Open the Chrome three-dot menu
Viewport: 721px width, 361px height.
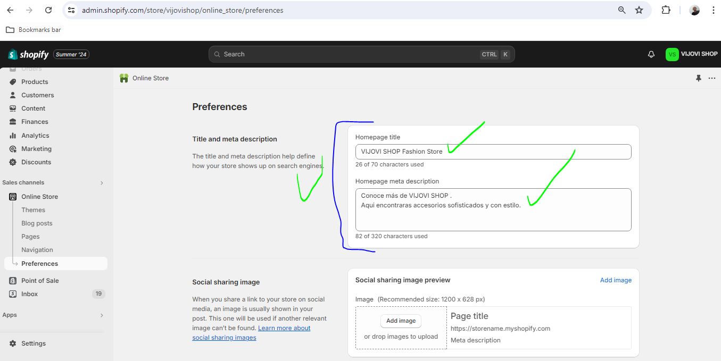click(x=713, y=10)
